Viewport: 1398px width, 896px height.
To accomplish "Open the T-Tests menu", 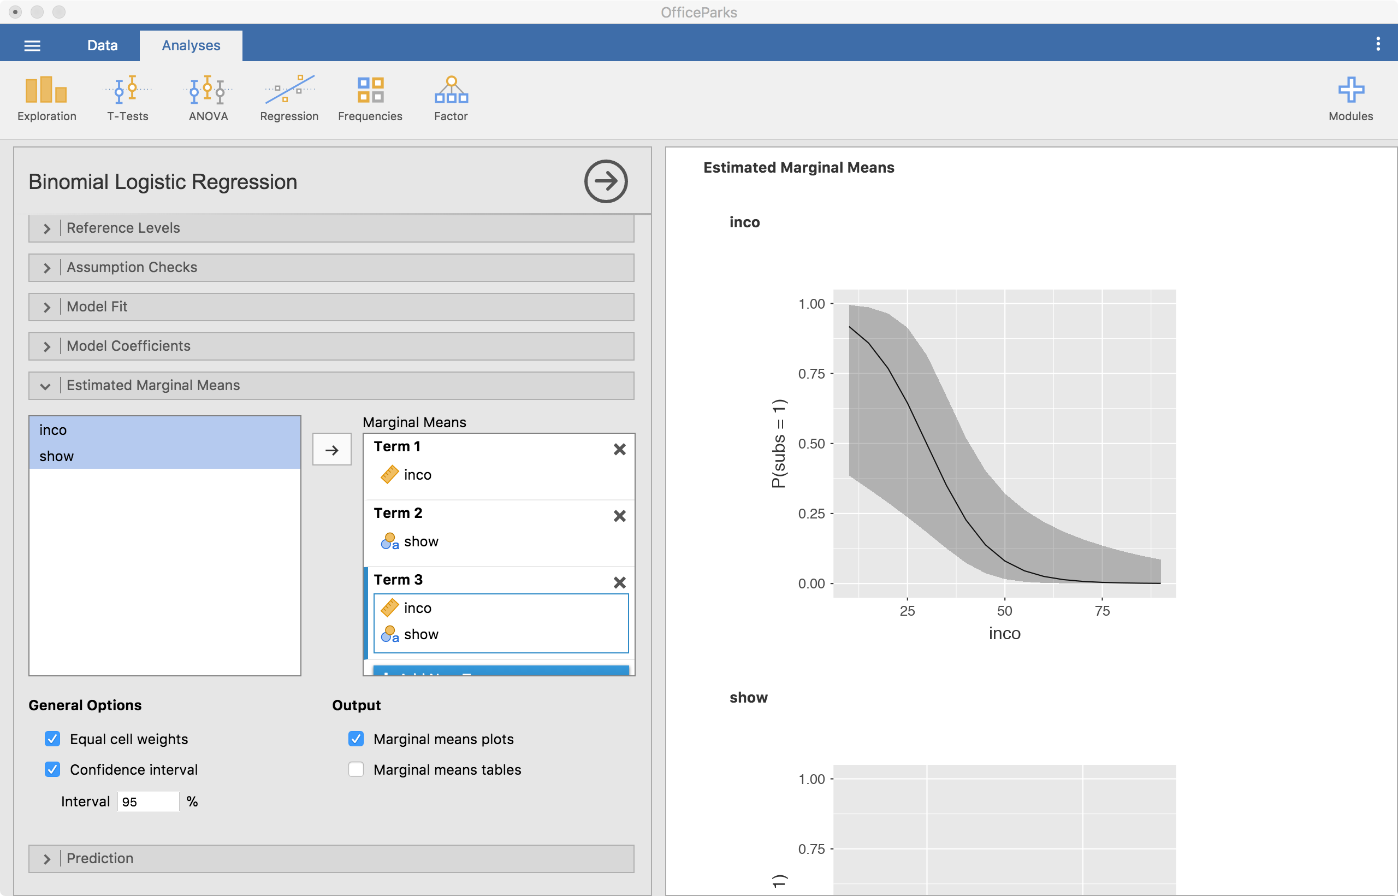I will [127, 99].
